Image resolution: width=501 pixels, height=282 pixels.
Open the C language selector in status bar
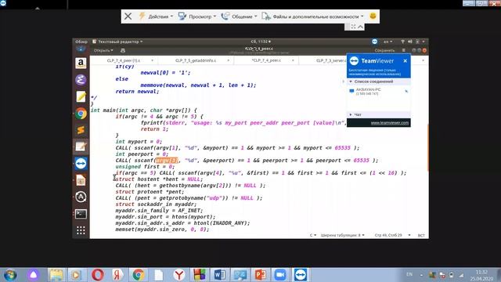click(313, 235)
